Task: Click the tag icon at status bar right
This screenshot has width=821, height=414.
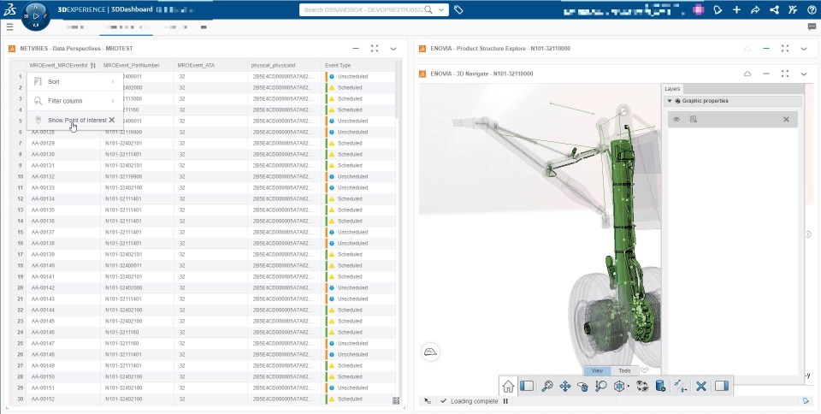Action: [806, 401]
